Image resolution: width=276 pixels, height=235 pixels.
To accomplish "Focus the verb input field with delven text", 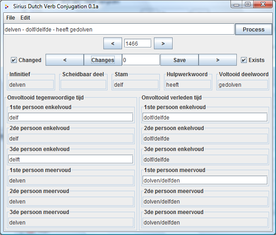I will coord(119,30).
